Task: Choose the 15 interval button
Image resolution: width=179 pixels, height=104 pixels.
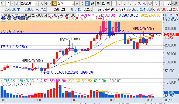Action: pos(135,3)
